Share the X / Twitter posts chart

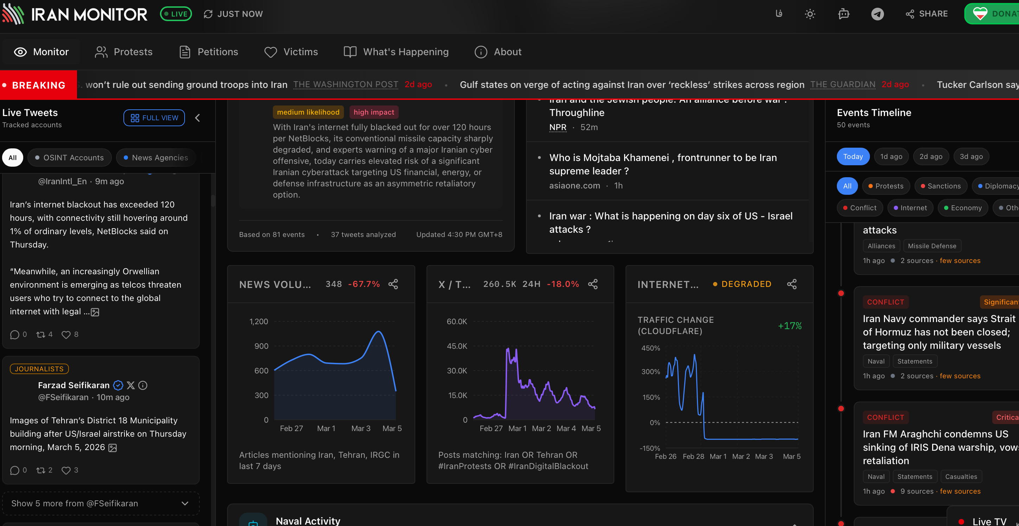click(x=592, y=284)
